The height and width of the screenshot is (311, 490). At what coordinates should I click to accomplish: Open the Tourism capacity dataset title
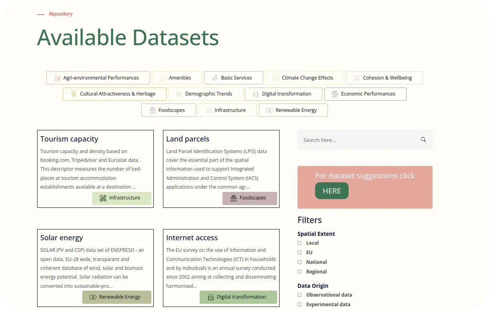pos(69,139)
